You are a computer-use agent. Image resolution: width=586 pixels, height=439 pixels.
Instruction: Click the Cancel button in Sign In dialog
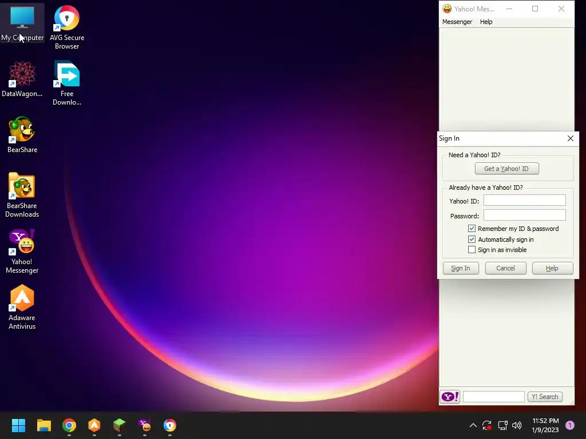(x=505, y=269)
